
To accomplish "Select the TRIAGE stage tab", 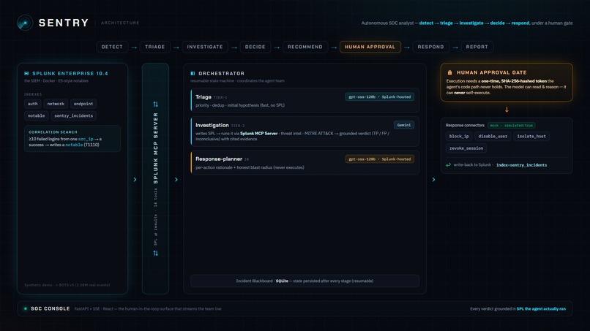I will click(x=155, y=47).
